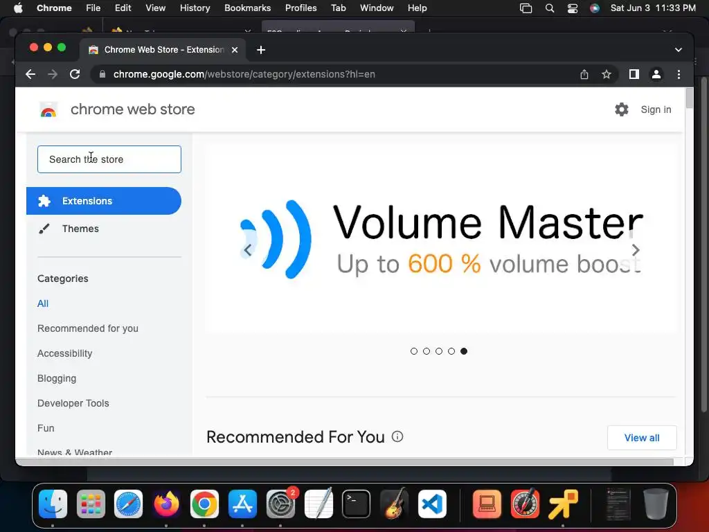The image size is (709, 532).
Task: Open Finder from the dock
Action: tap(53, 504)
